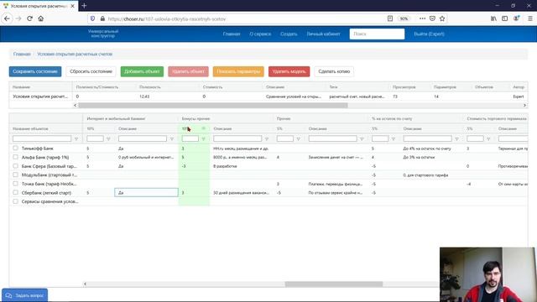Open filter options for % на остаток Описание
The height and width of the screenshot is (302, 537).
pyautogui.click(x=456, y=138)
